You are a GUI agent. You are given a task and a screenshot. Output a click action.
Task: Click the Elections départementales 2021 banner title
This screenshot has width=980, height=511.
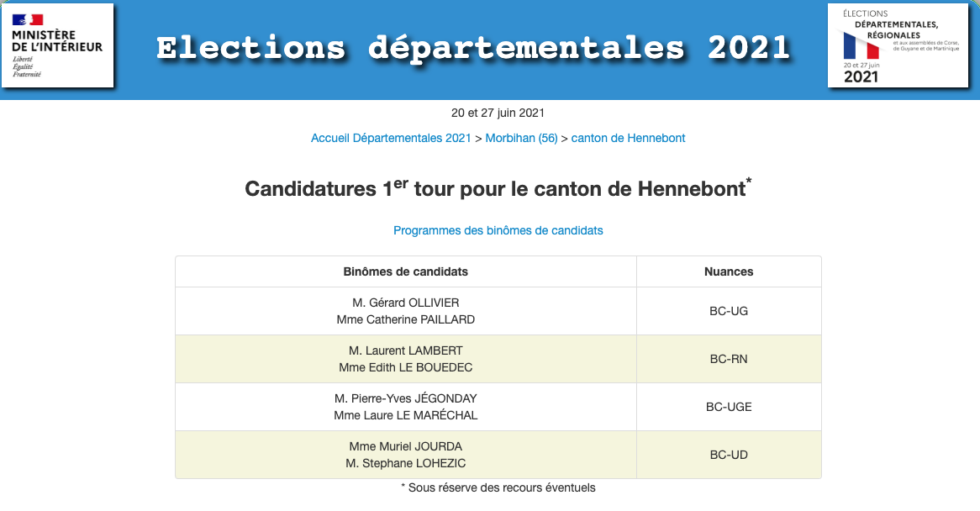click(x=473, y=47)
